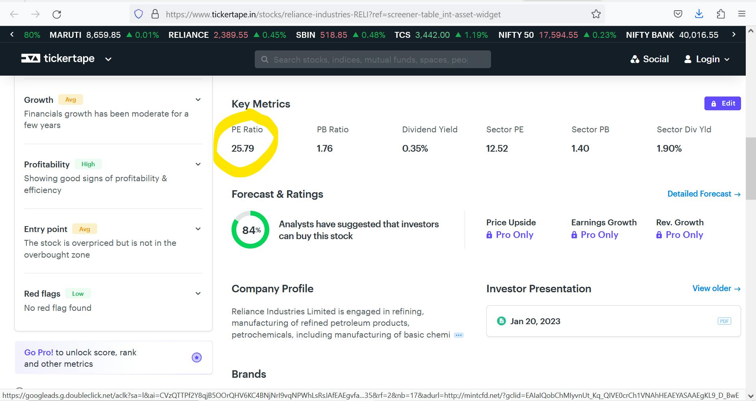Click the Brands section heading
The width and height of the screenshot is (756, 401).
pos(249,374)
